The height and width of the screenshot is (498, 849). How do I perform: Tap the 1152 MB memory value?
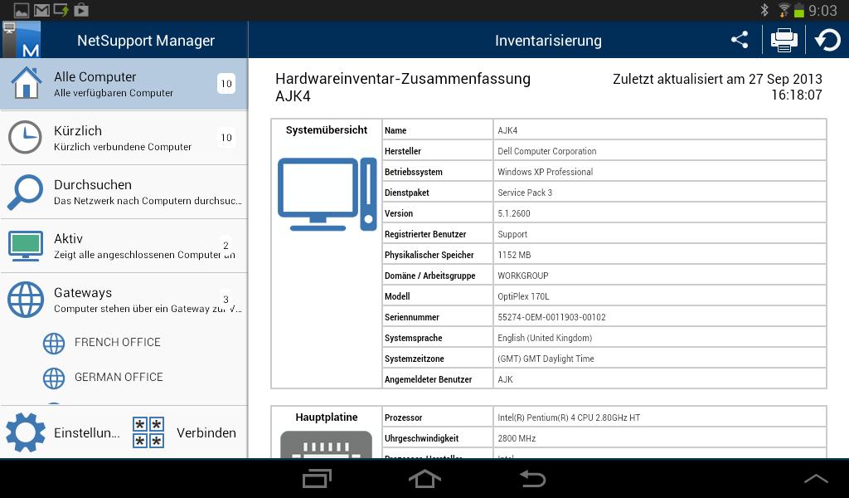(x=514, y=255)
